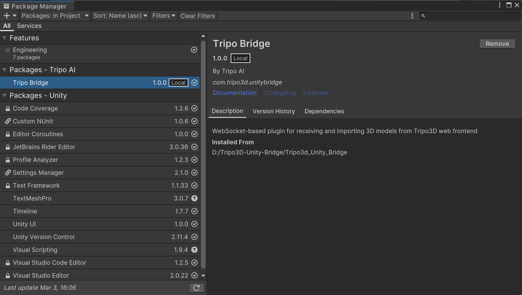
Task: Click the plus icon to add package
Action: coord(6,16)
